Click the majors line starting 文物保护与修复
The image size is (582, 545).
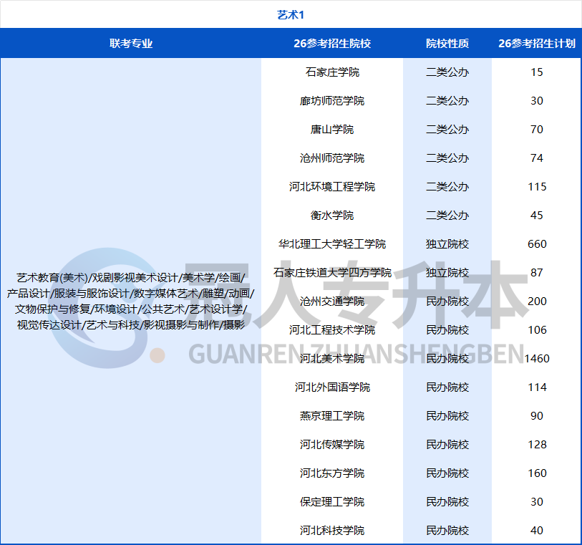131,309
